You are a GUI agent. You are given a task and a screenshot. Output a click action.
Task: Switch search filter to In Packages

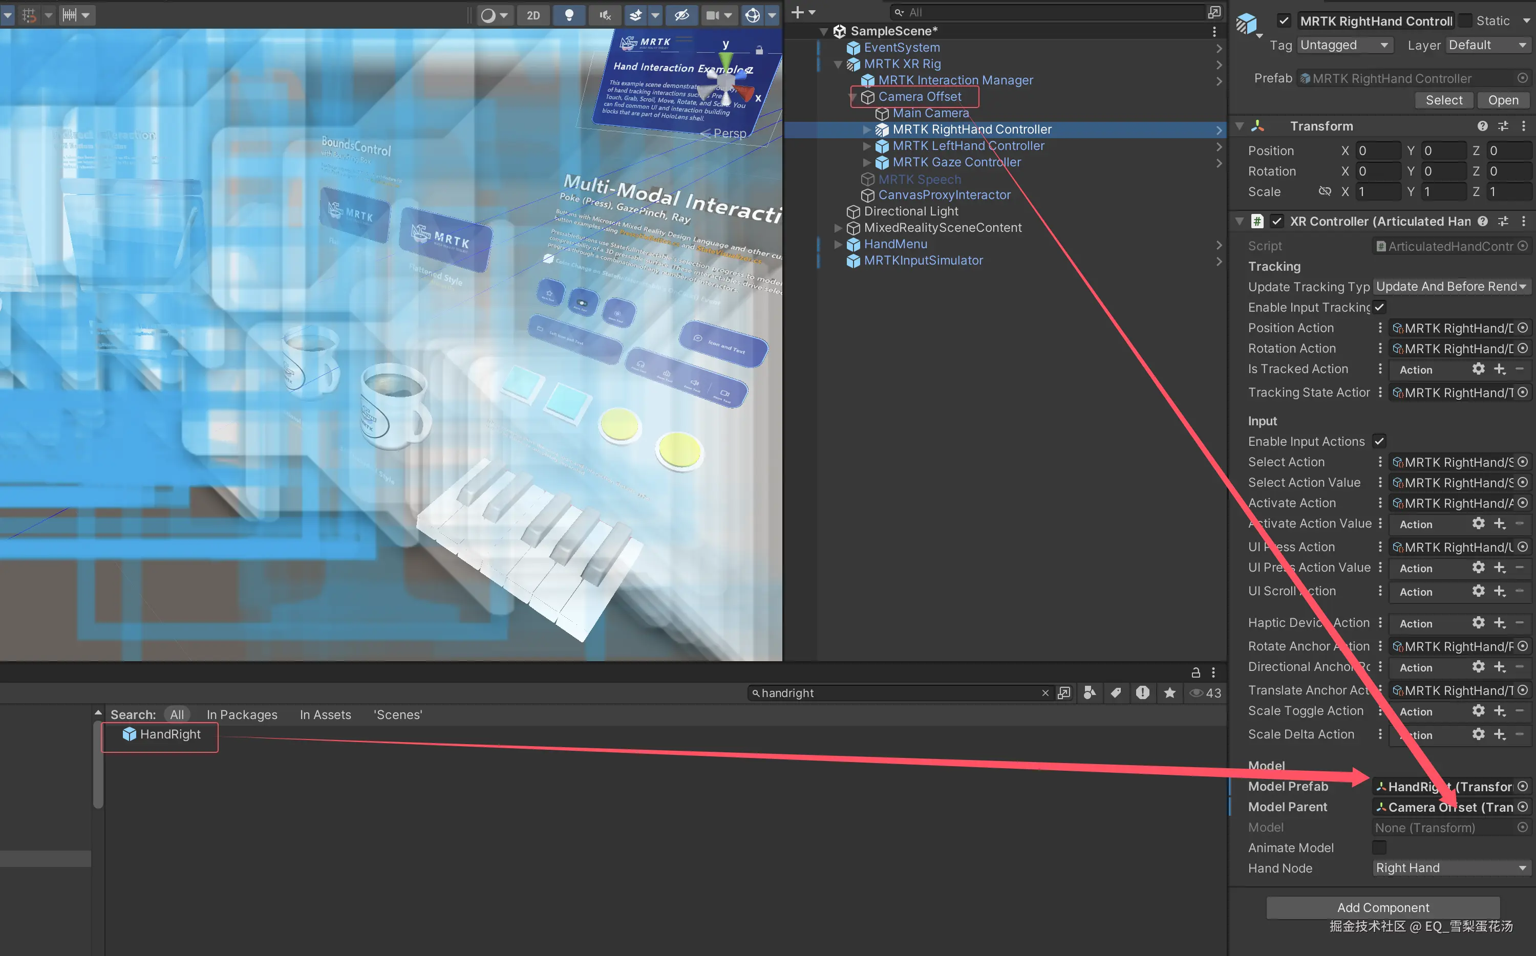click(x=242, y=714)
